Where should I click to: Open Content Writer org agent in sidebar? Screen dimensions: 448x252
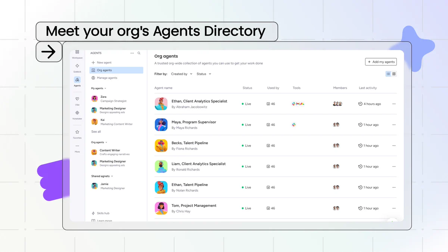click(111, 152)
